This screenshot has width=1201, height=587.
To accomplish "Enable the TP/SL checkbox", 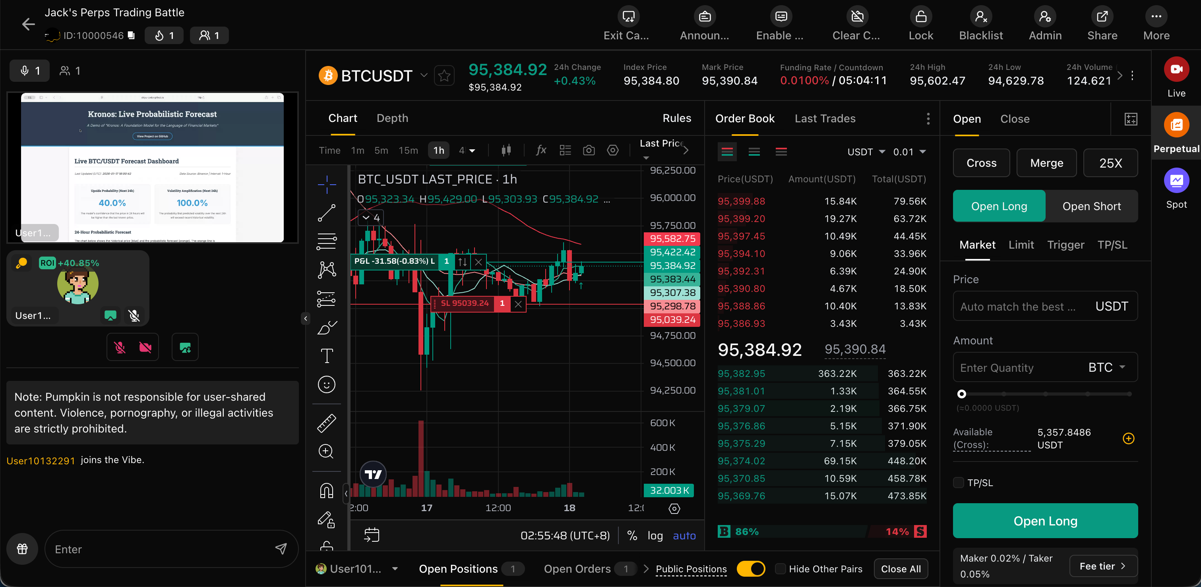I will pyautogui.click(x=959, y=483).
